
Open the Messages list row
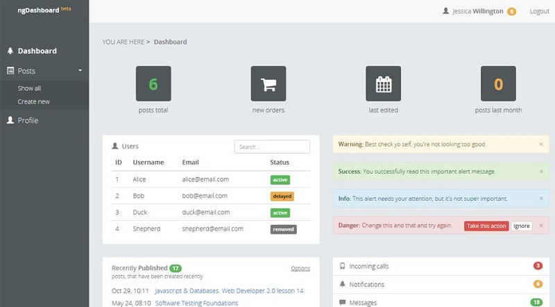click(x=441, y=301)
